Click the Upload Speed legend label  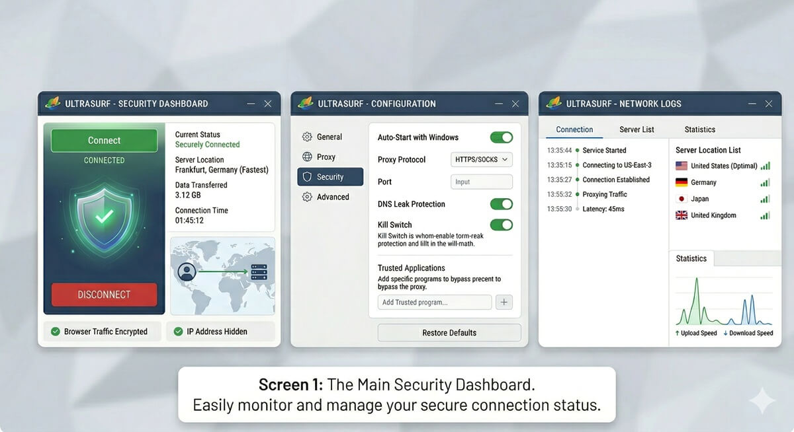tap(696, 334)
